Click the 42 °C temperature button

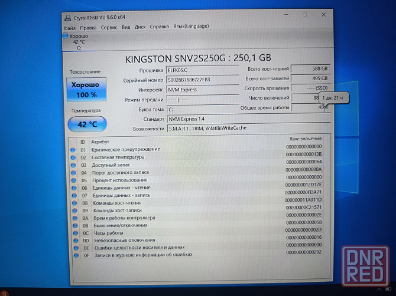pyautogui.click(x=87, y=124)
